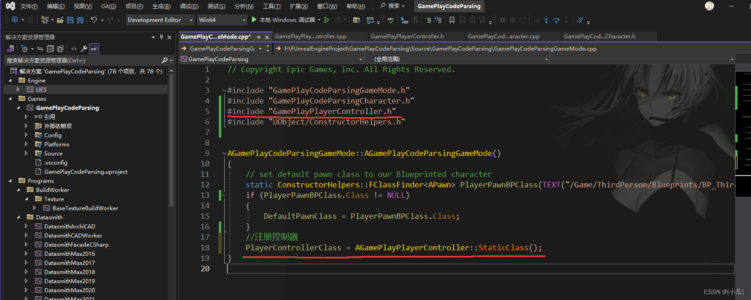Expand the DatasmithArchiCAD project node
Screen dimensions: 751x300
[26, 227]
